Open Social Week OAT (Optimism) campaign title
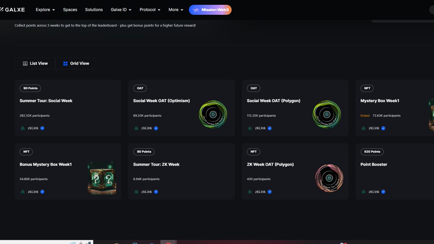Viewport: 434px width, 244px height. point(161,101)
